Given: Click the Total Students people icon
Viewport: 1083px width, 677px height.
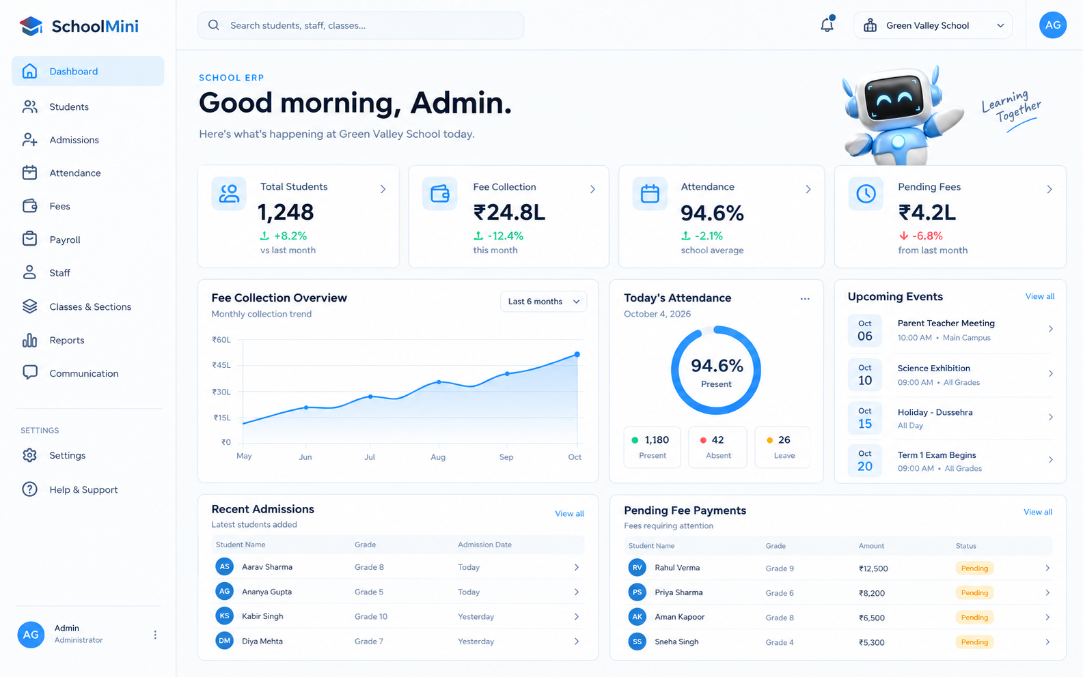Looking at the screenshot, I should (229, 194).
